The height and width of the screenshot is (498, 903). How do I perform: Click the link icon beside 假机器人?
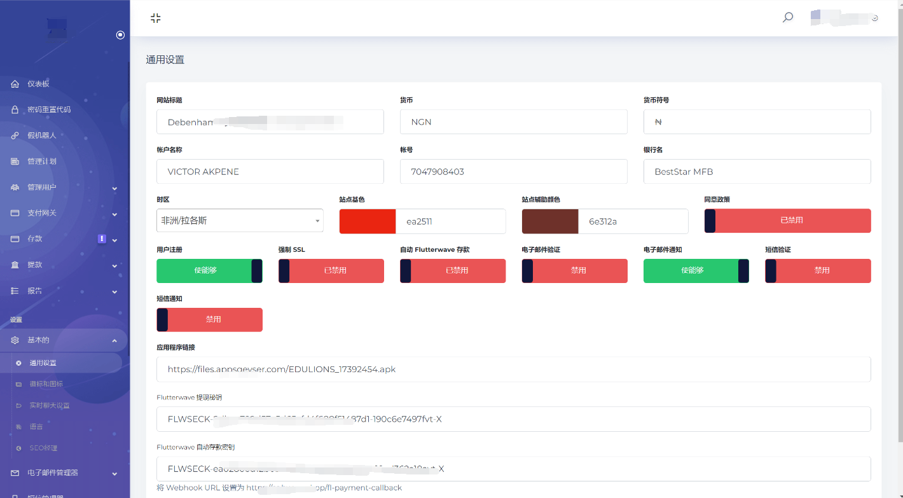coord(15,135)
